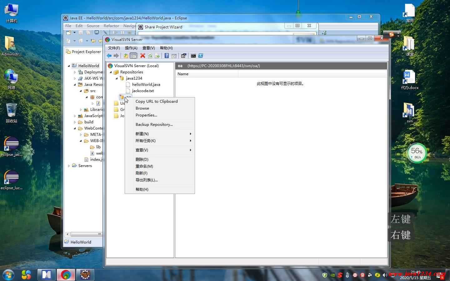Viewport: 450px width, 281px height.
Task: Collapse the src folder node
Action: (81, 91)
